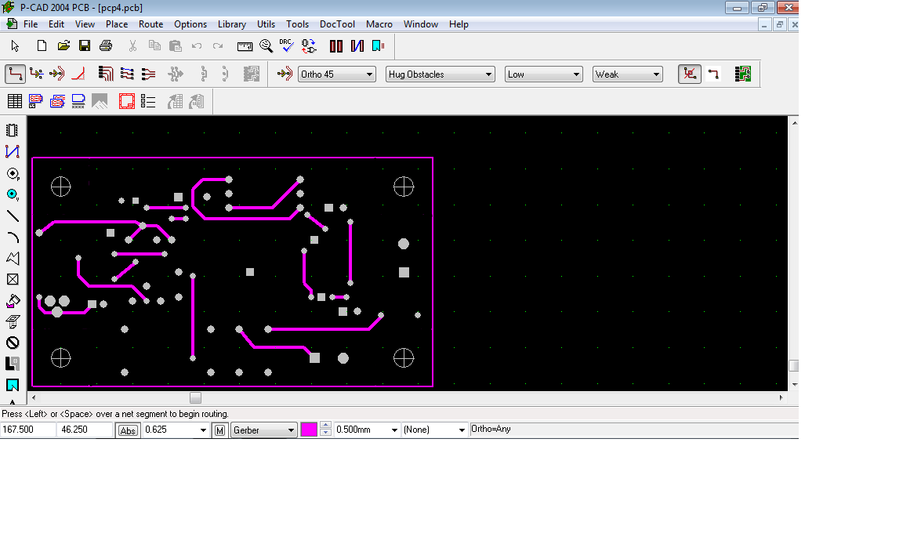
Task: Open the File menu
Action: (31, 24)
